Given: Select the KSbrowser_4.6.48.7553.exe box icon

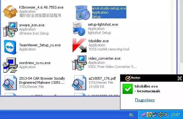Looking at the screenshot, I should tap(10, 12).
